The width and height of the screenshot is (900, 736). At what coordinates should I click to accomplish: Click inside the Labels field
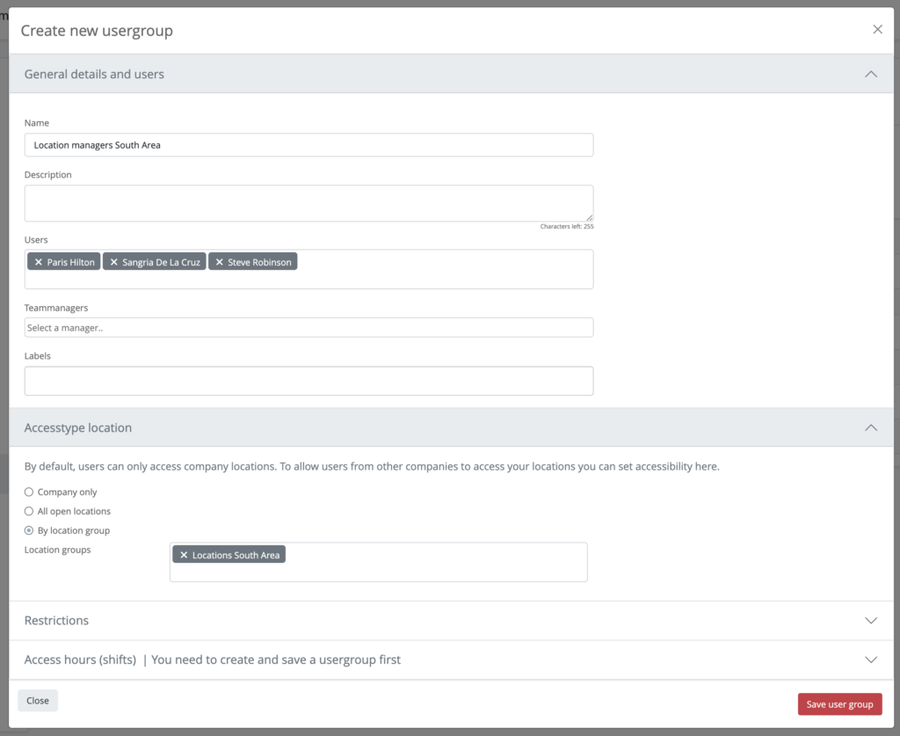pyautogui.click(x=308, y=381)
